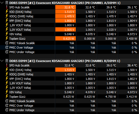The height and width of the screenshot is (114, 139).
Task: Click lightning icon of DIMM #3 VPP (SWC) Voltaj
Action: click(x=7, y=79)
